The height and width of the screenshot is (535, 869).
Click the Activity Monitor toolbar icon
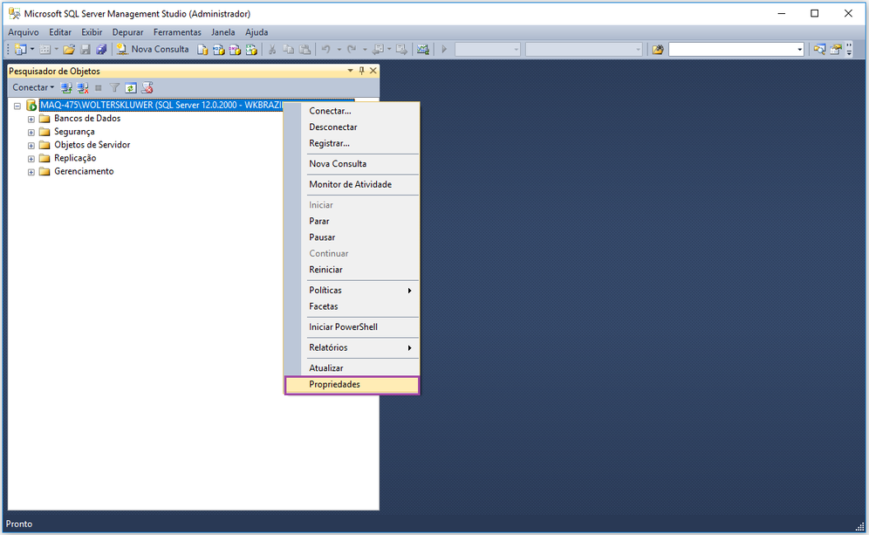[423, 50]
